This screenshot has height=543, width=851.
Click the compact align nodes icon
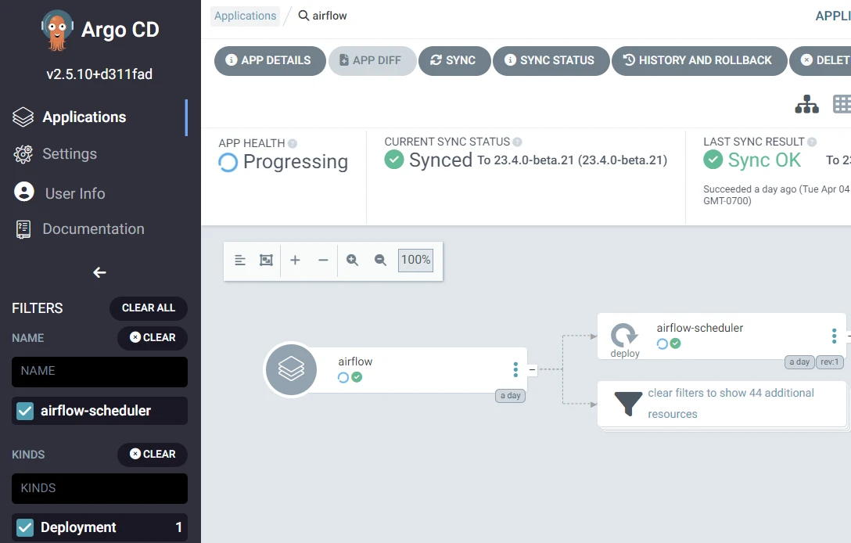coord(240,260)
